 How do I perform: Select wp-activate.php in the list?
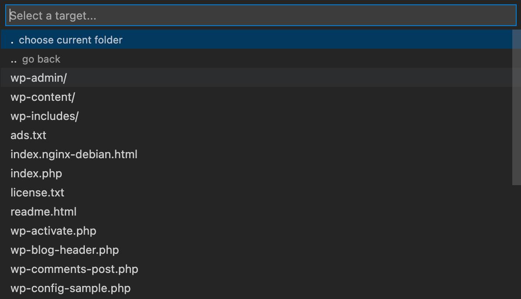(x=53, y=231)
